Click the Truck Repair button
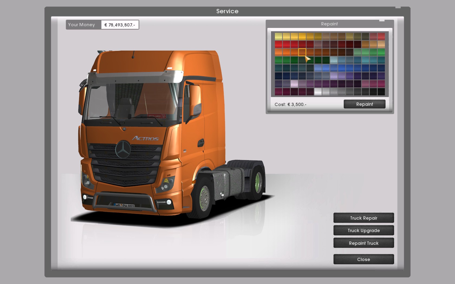Image resolution: width=455 pixels, height=284 pixels. click(x=363, y=218)
